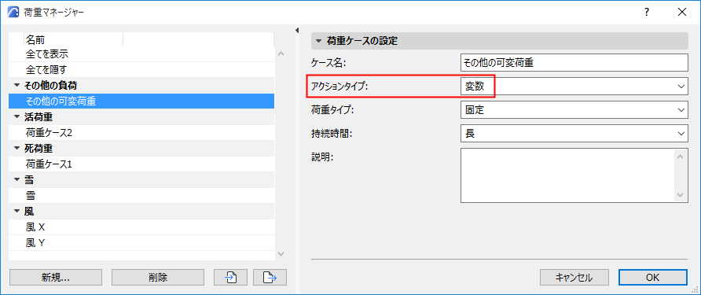The height and width of the screenshot is (295, 701).
Task: Click the Archicad icon in title bar
Action: tap(13, 12)
